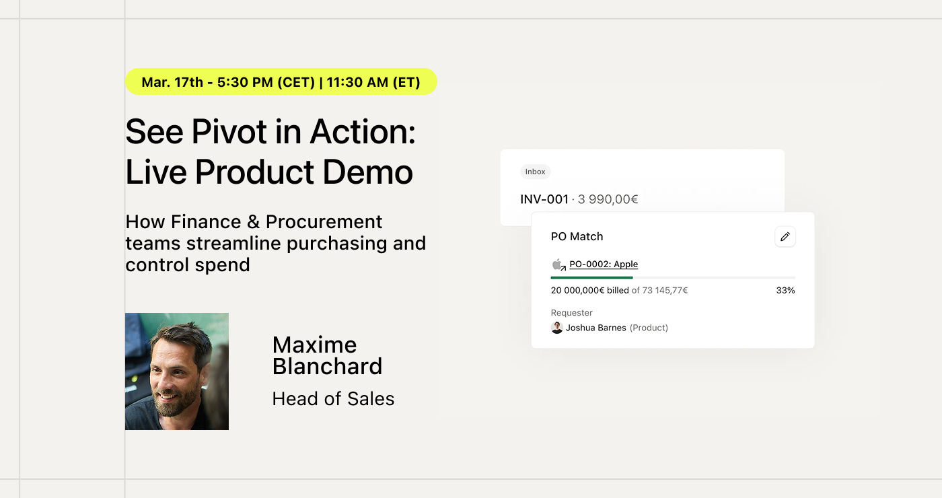Click the yellow date and time badge
Screen dimensions: 942x498
click(281, 82)
